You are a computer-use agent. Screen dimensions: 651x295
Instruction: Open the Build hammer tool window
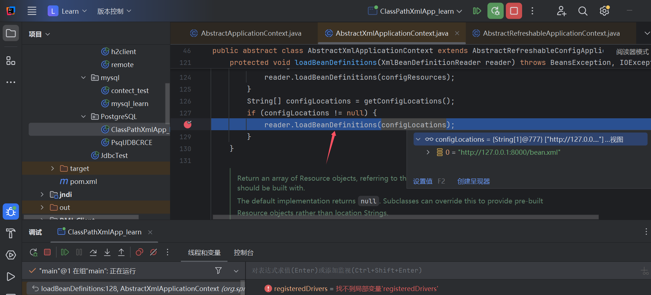[x=11, y=233]
